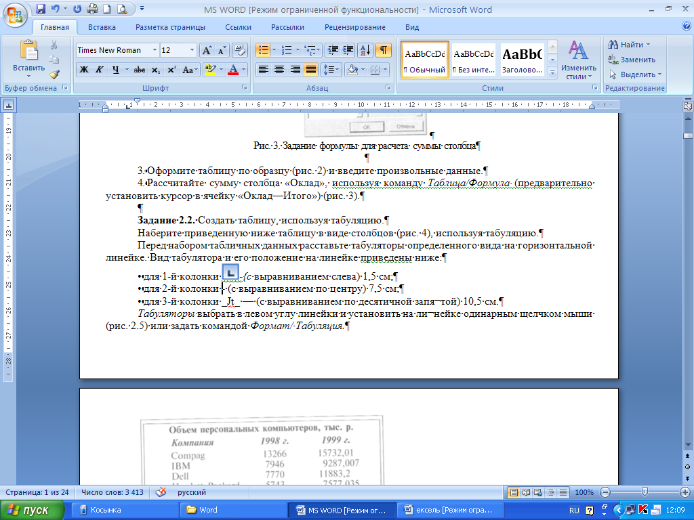Toggle underline formatting
Screen dimensions: 694x520
[x=115, y=70]
